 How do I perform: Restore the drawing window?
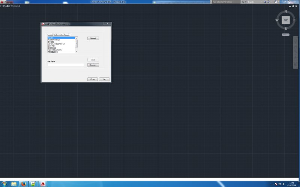tap(293, 6)
